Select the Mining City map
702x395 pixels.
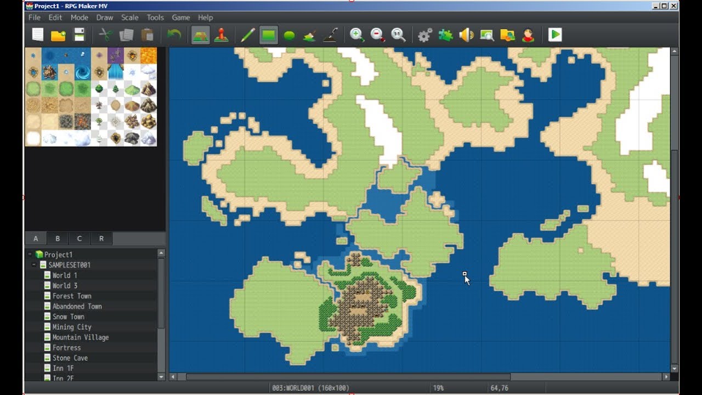coord(72,327)
